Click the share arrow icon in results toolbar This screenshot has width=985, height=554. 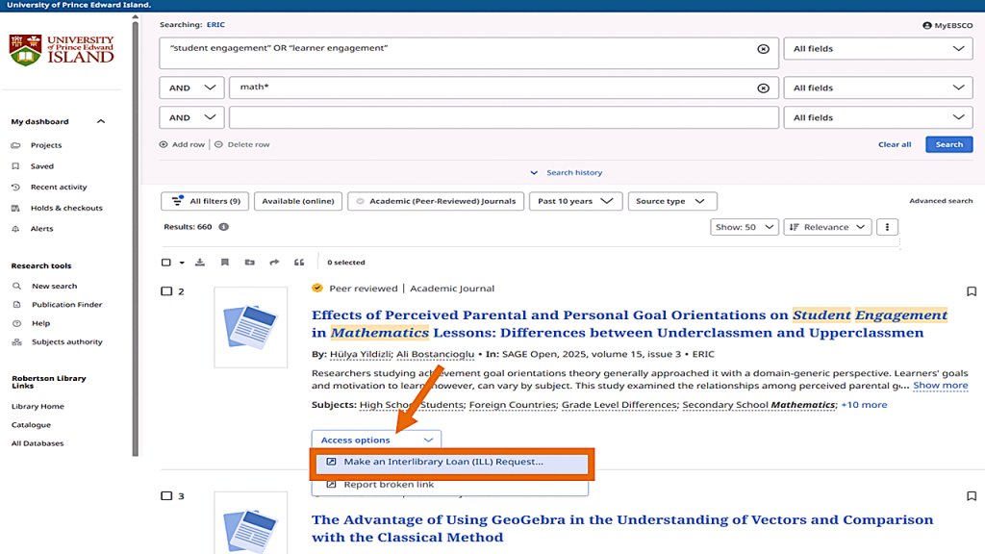point(274,263)
